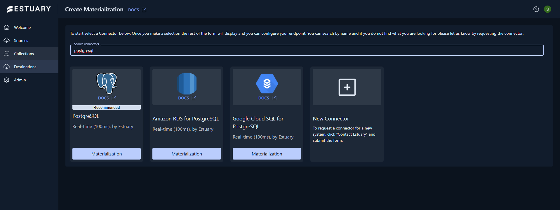This screenshot has height=210, width=560.
Task: Click the Amazon RDS blue logo
Action: tap(187, 83)
